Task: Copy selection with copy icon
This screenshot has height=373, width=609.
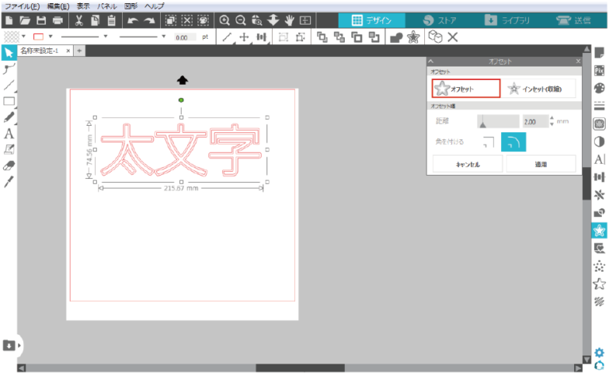Action: pos(95,21)
